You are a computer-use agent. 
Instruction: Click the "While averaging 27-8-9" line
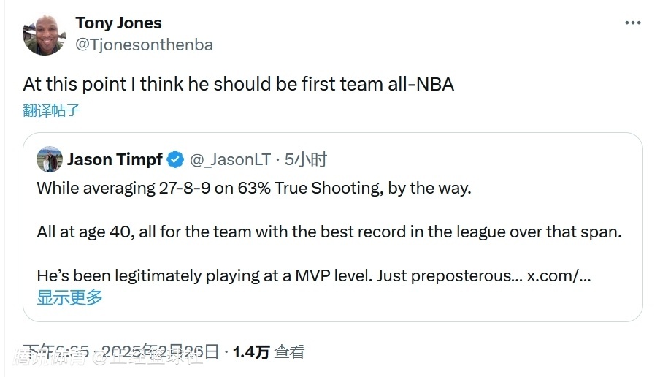(x=254, y=188)
